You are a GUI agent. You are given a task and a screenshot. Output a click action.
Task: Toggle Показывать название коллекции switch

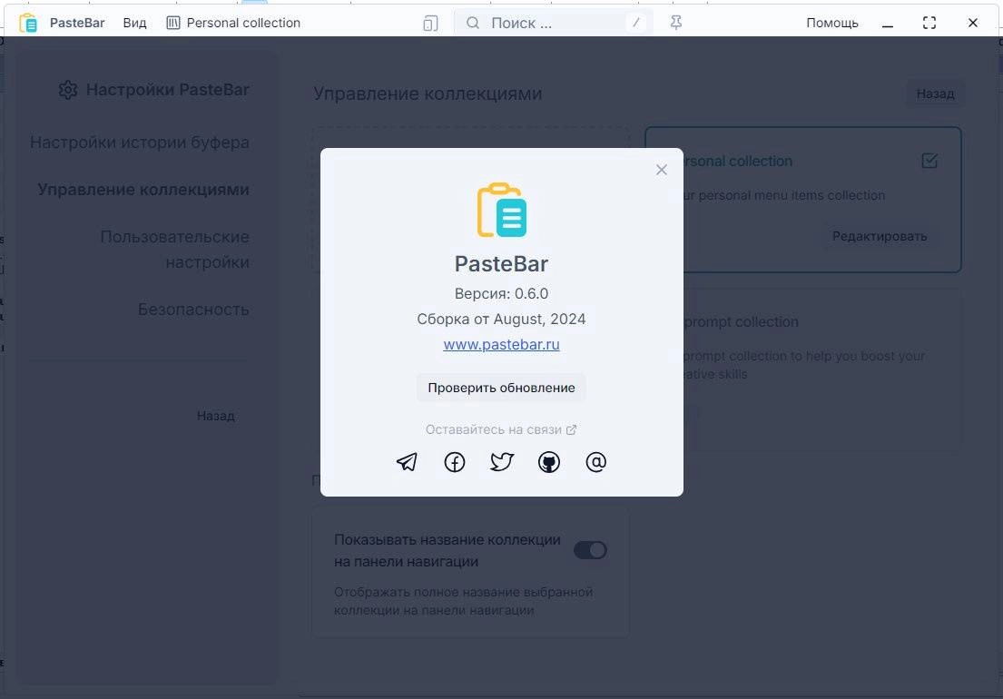[590, 550]
